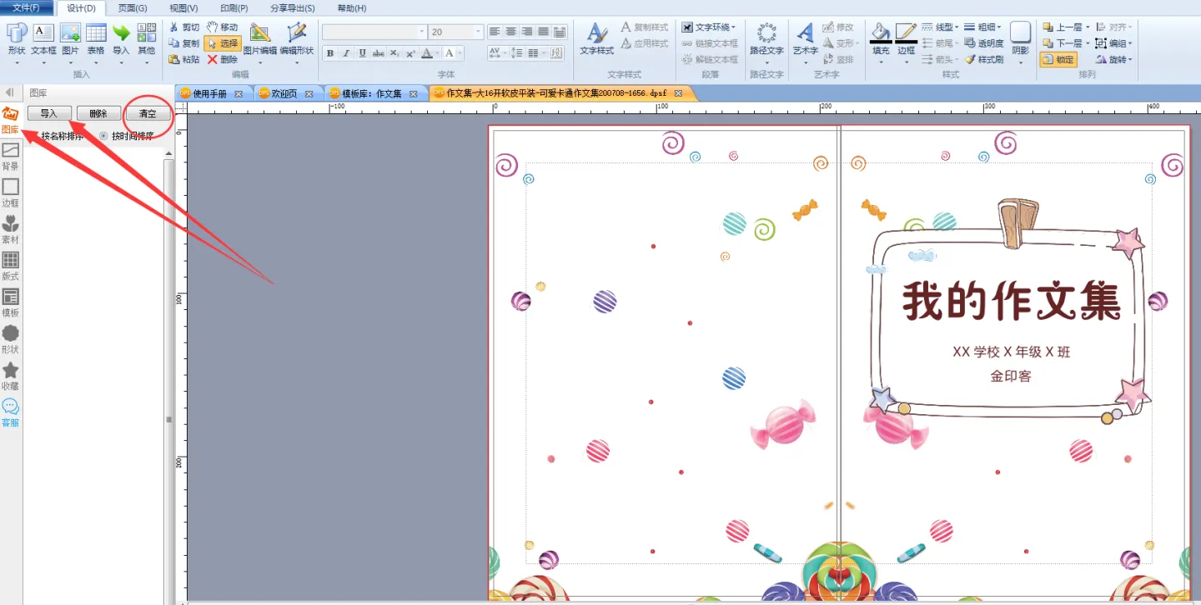The height and width of the screenshot is (605, 1201).
Task: Switch to the 页面(G) ribbon tab
Action: pos(133,8)
